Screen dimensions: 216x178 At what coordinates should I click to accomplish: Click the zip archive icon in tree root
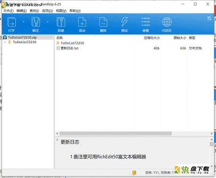click(x=5, y=37)
